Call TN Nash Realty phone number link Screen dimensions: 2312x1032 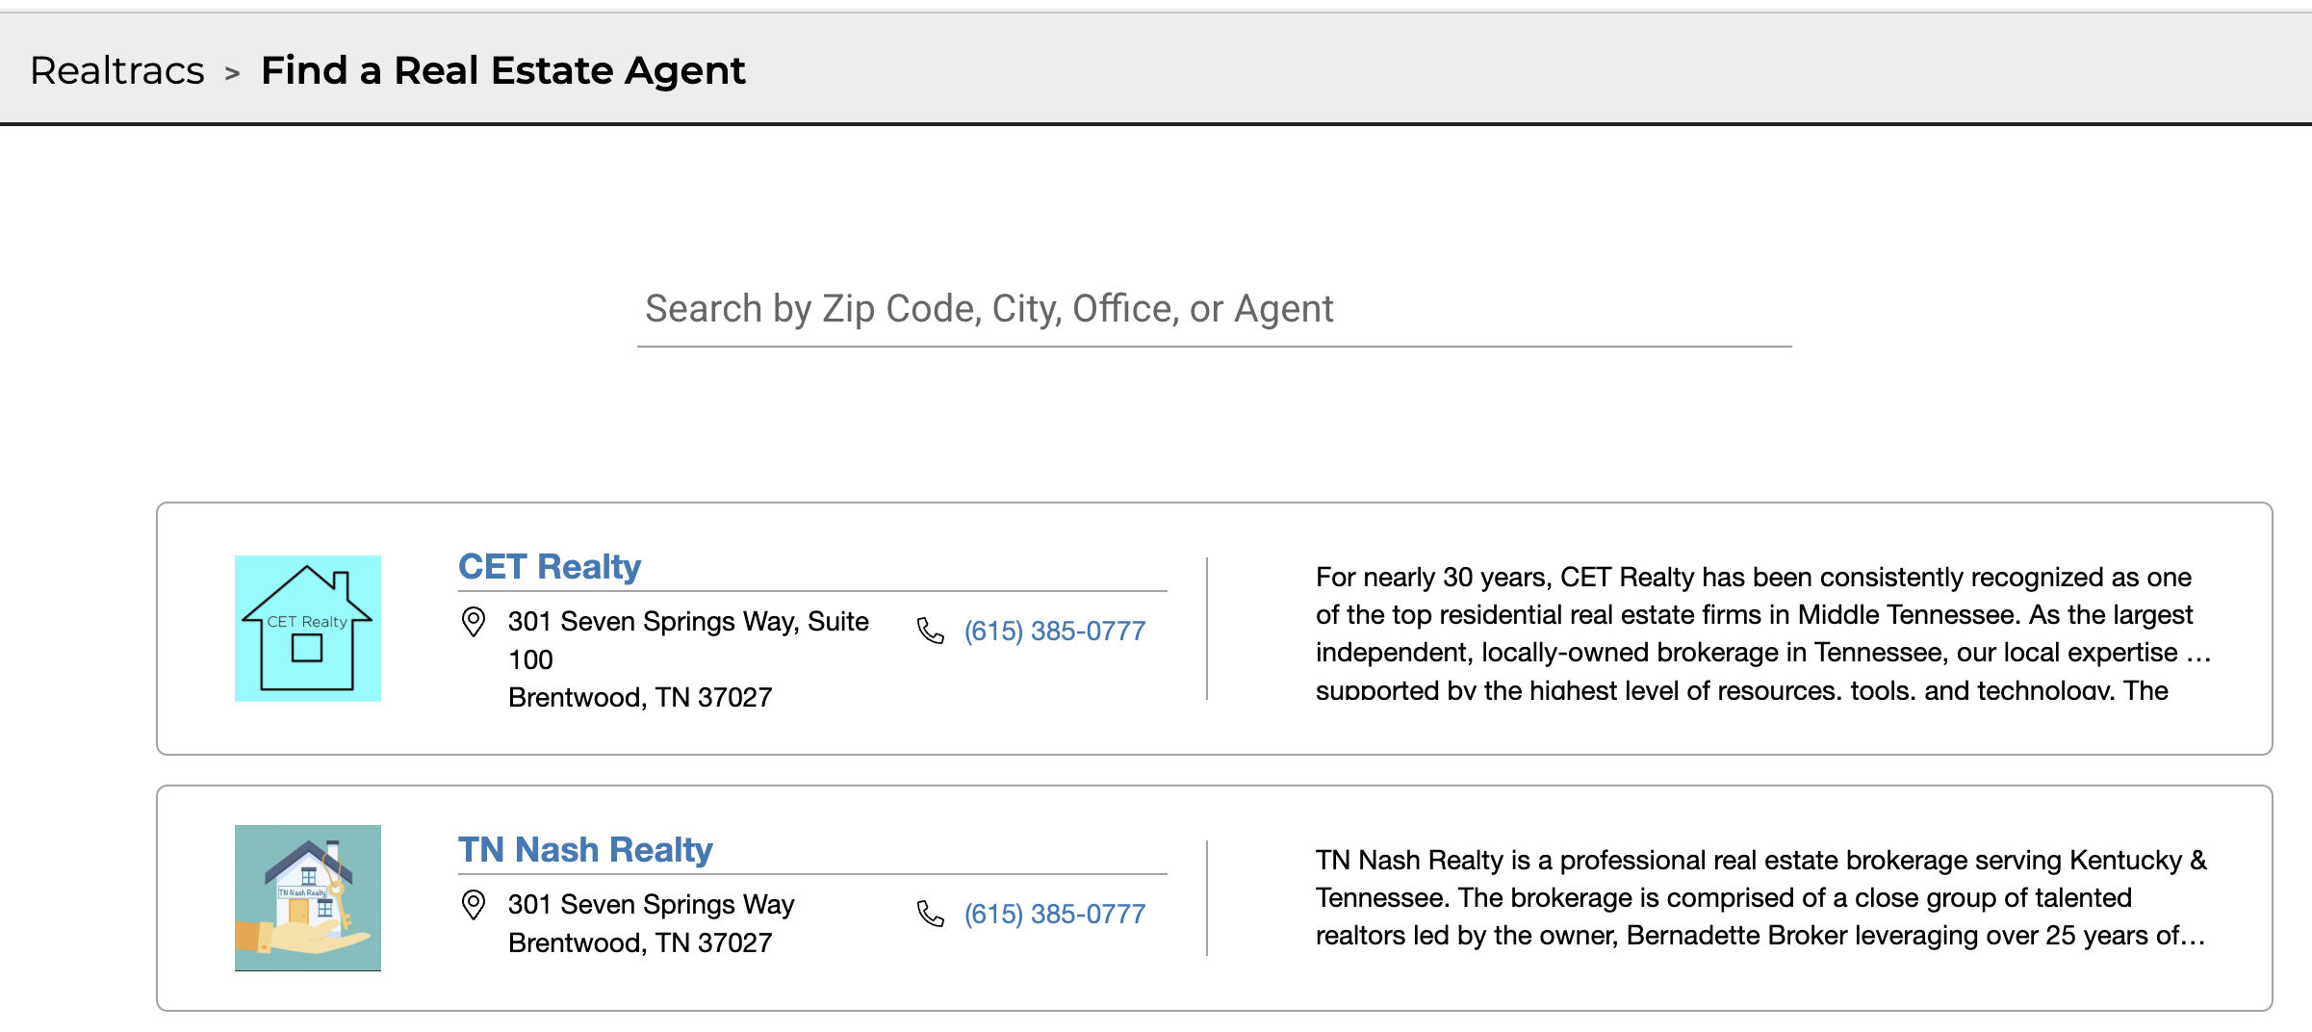[x=1055, y=914]
